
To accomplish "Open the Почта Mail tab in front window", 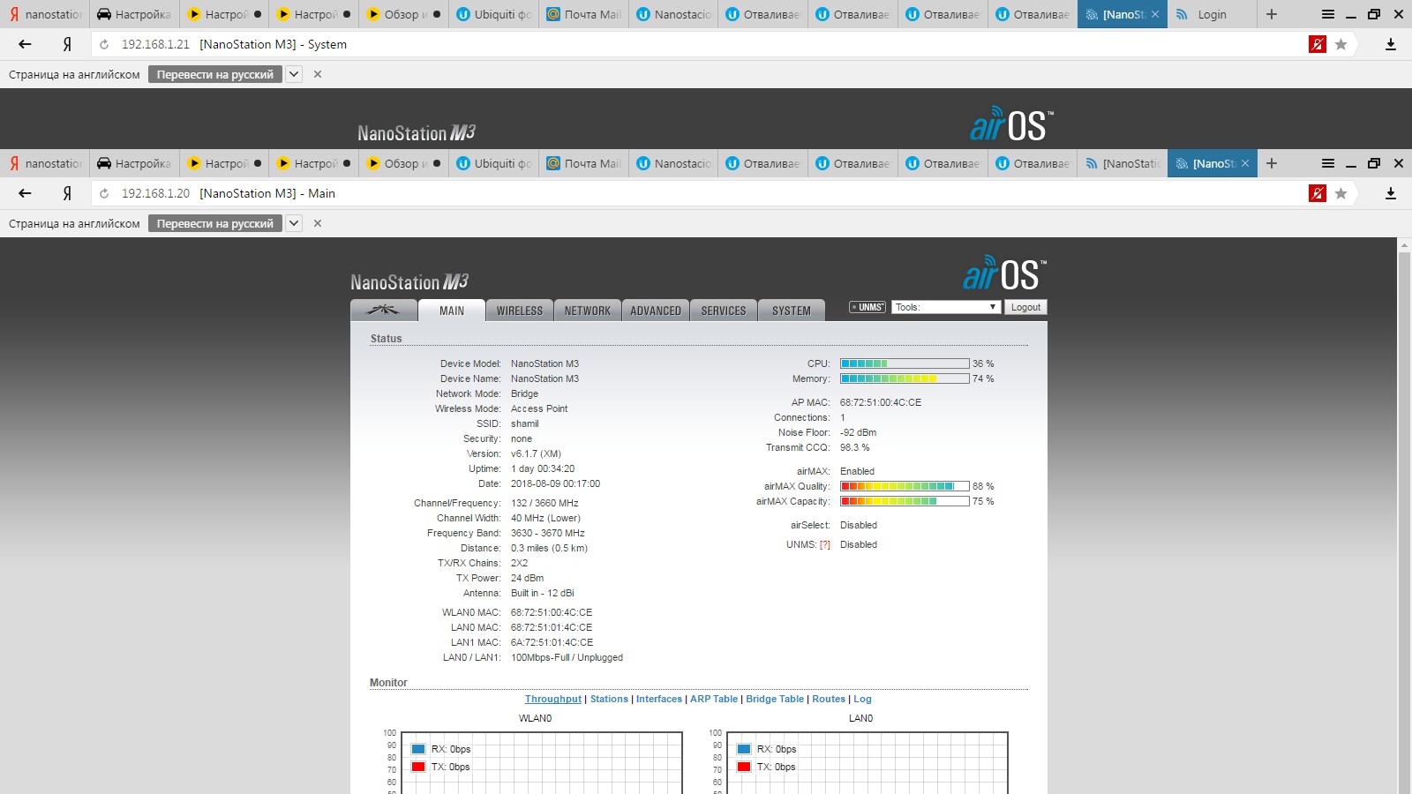I will (583, 163).
